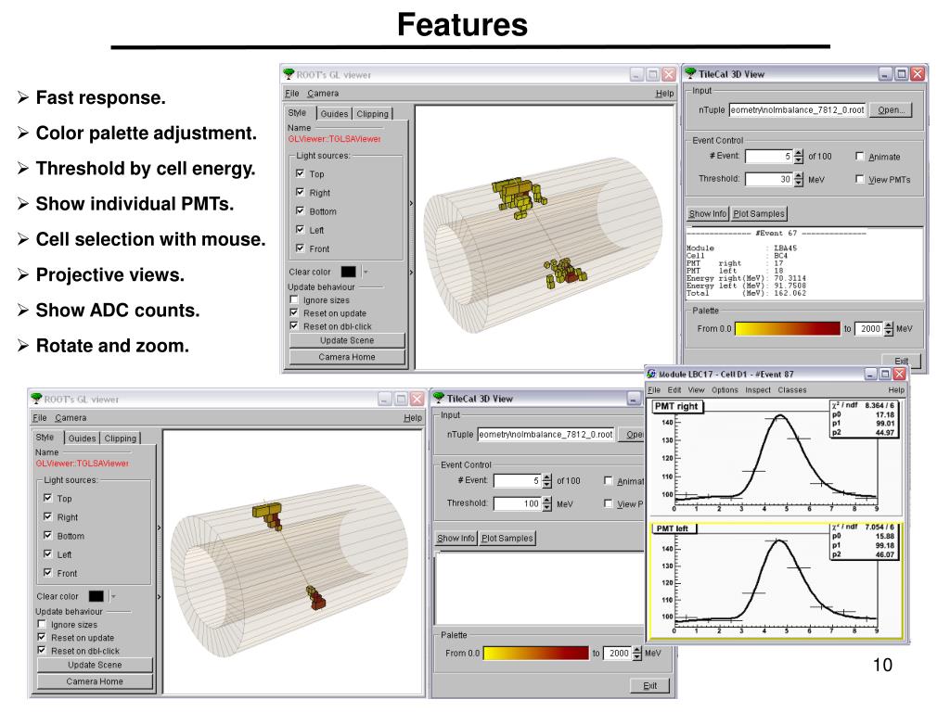This screenshot has width=950, height=712.
Task: Click Camera Home in top GL viewer
Action: pyautogui.click(x=347, y=357)
